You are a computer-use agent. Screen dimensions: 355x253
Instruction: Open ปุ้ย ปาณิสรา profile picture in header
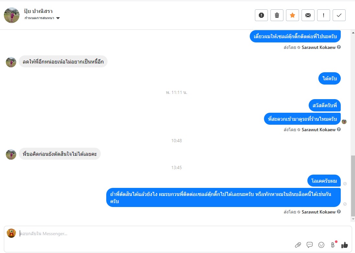pos(12,15)
